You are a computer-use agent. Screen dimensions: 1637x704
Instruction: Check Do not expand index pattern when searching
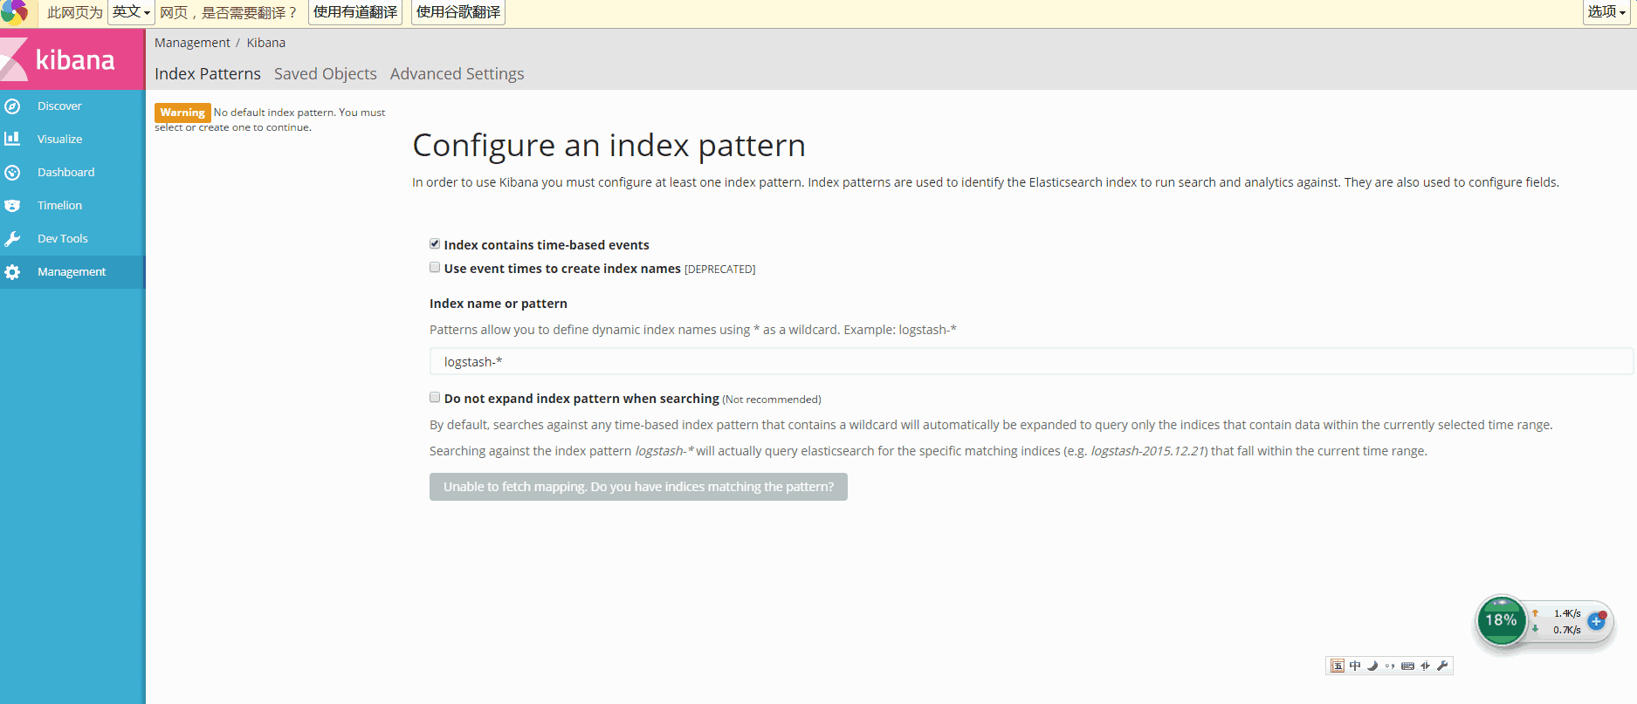[435, 398]
